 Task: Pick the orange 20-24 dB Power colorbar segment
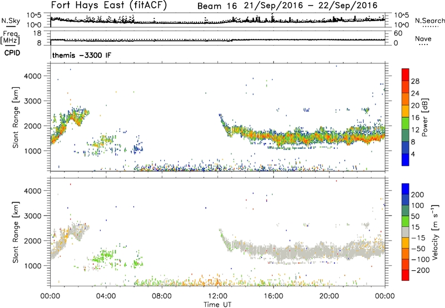(406, 100)
